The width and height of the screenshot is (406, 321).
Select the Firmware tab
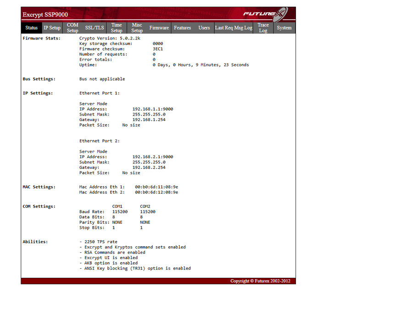coord(159,28)
